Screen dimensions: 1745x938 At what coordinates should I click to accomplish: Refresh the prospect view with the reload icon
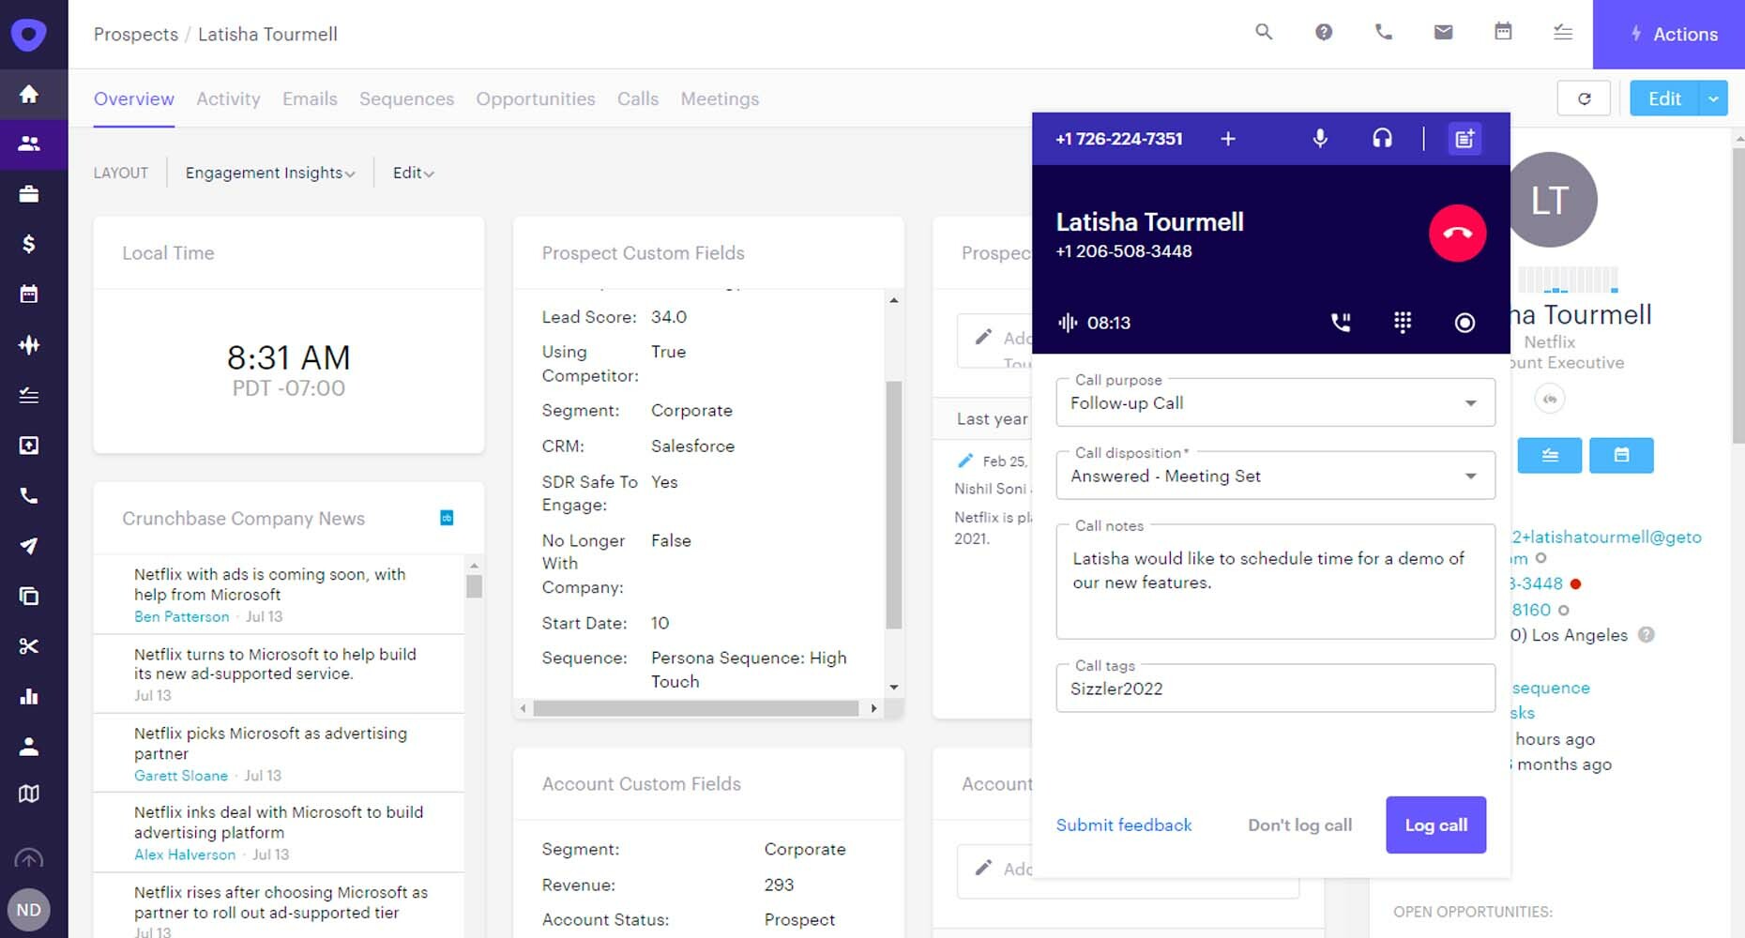1584,98
